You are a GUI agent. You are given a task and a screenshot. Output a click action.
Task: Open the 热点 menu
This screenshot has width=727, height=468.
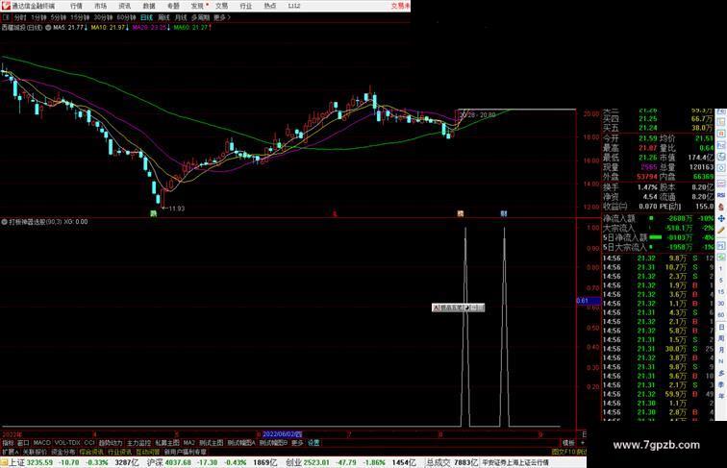pos(270,6)
